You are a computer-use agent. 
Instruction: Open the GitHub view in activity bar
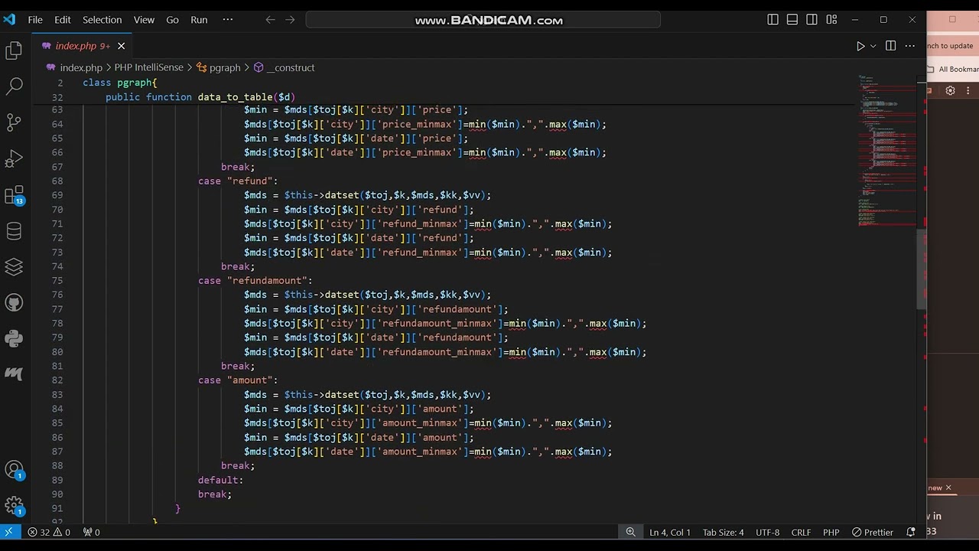click(x=14, y=302)
